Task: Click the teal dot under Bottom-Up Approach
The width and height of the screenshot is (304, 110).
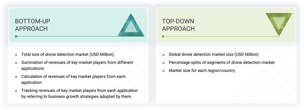Action: coord(16,36)
